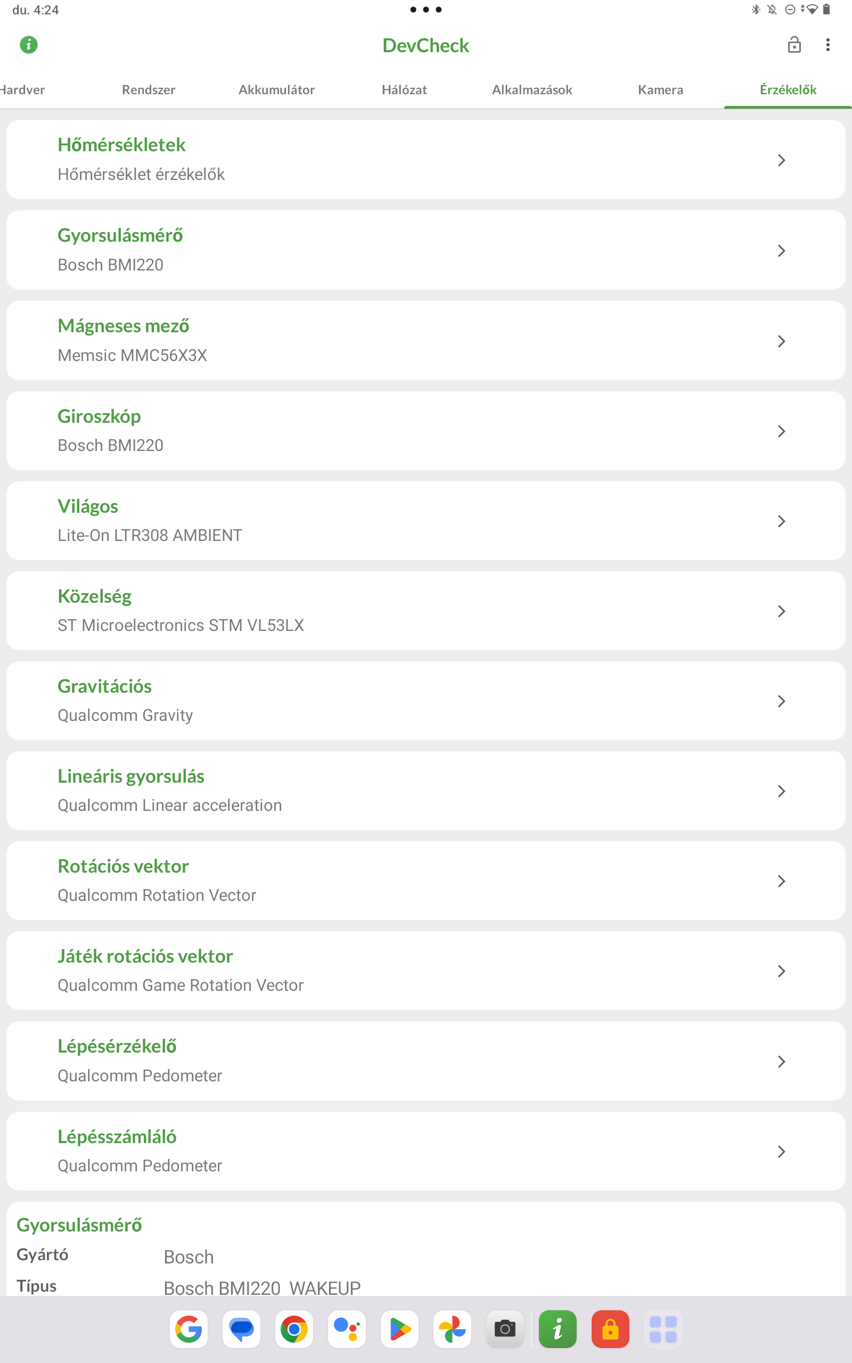Select the Rendszer tab
The width and height of the screenshot is (852, 1363).
pyautogui.click(x=149, y=89)
